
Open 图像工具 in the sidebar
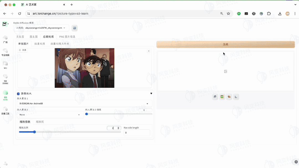(x=5, y=111)
